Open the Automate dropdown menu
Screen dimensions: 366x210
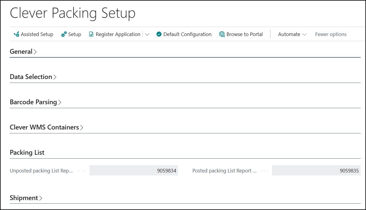(x=292, y=34)
